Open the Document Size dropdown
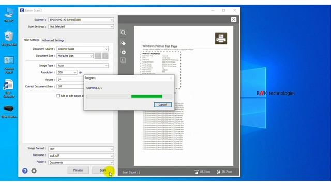This screenshot has height=186, width=331. 75,56
